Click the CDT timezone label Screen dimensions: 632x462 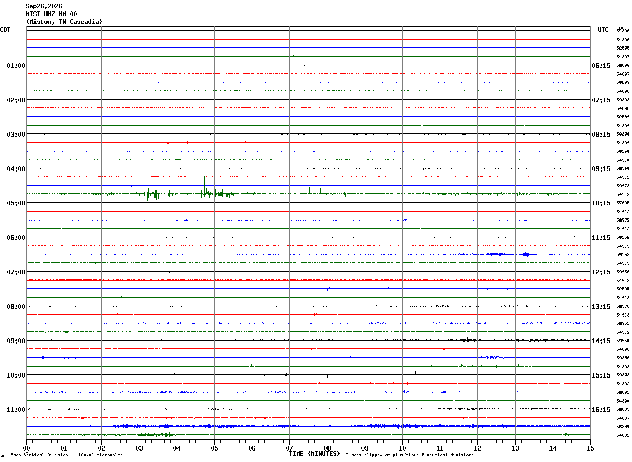click(x=5, y=30)
